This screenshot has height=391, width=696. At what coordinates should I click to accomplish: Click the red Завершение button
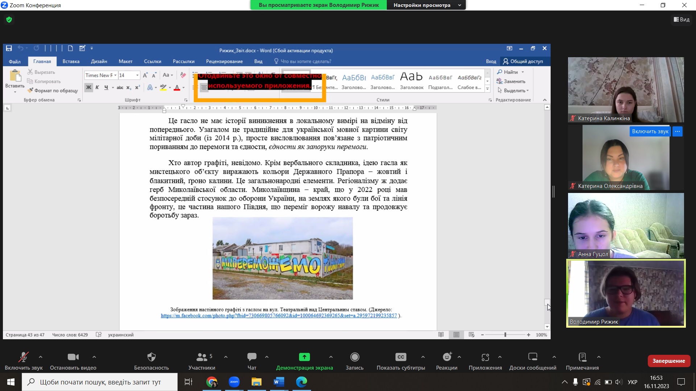[668, 361]
